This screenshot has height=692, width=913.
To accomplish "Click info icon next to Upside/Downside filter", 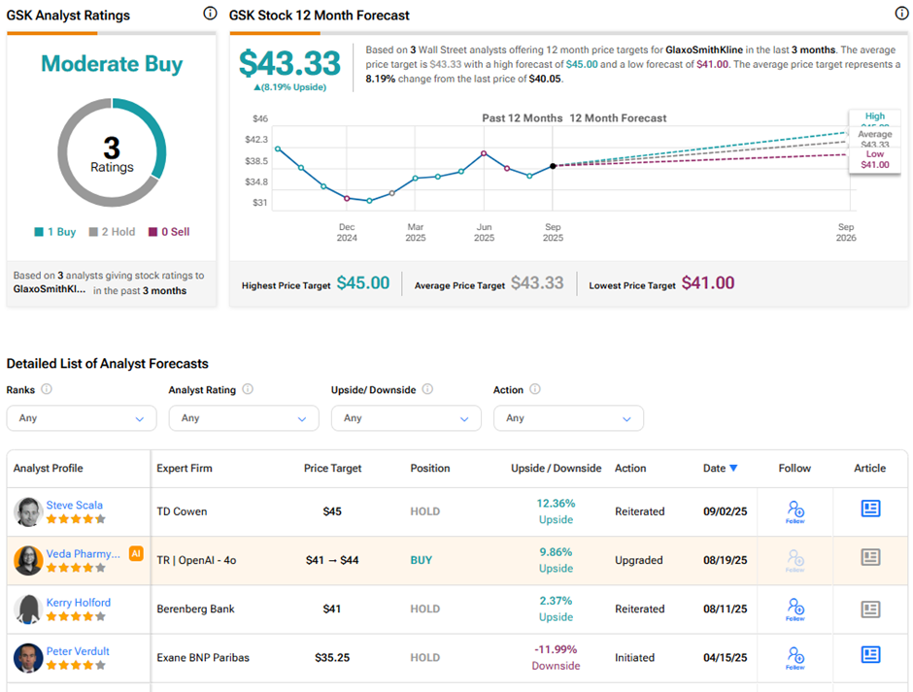I will pos(427,389).
